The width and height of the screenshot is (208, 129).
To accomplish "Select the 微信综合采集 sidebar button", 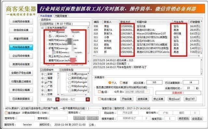I will pyautogui.click(x=21, y=30).
